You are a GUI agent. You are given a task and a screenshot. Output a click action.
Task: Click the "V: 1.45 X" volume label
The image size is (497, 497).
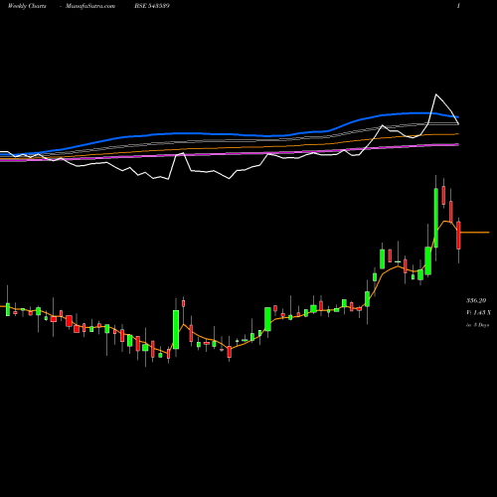pyautogui.click(x=478, y=312)
